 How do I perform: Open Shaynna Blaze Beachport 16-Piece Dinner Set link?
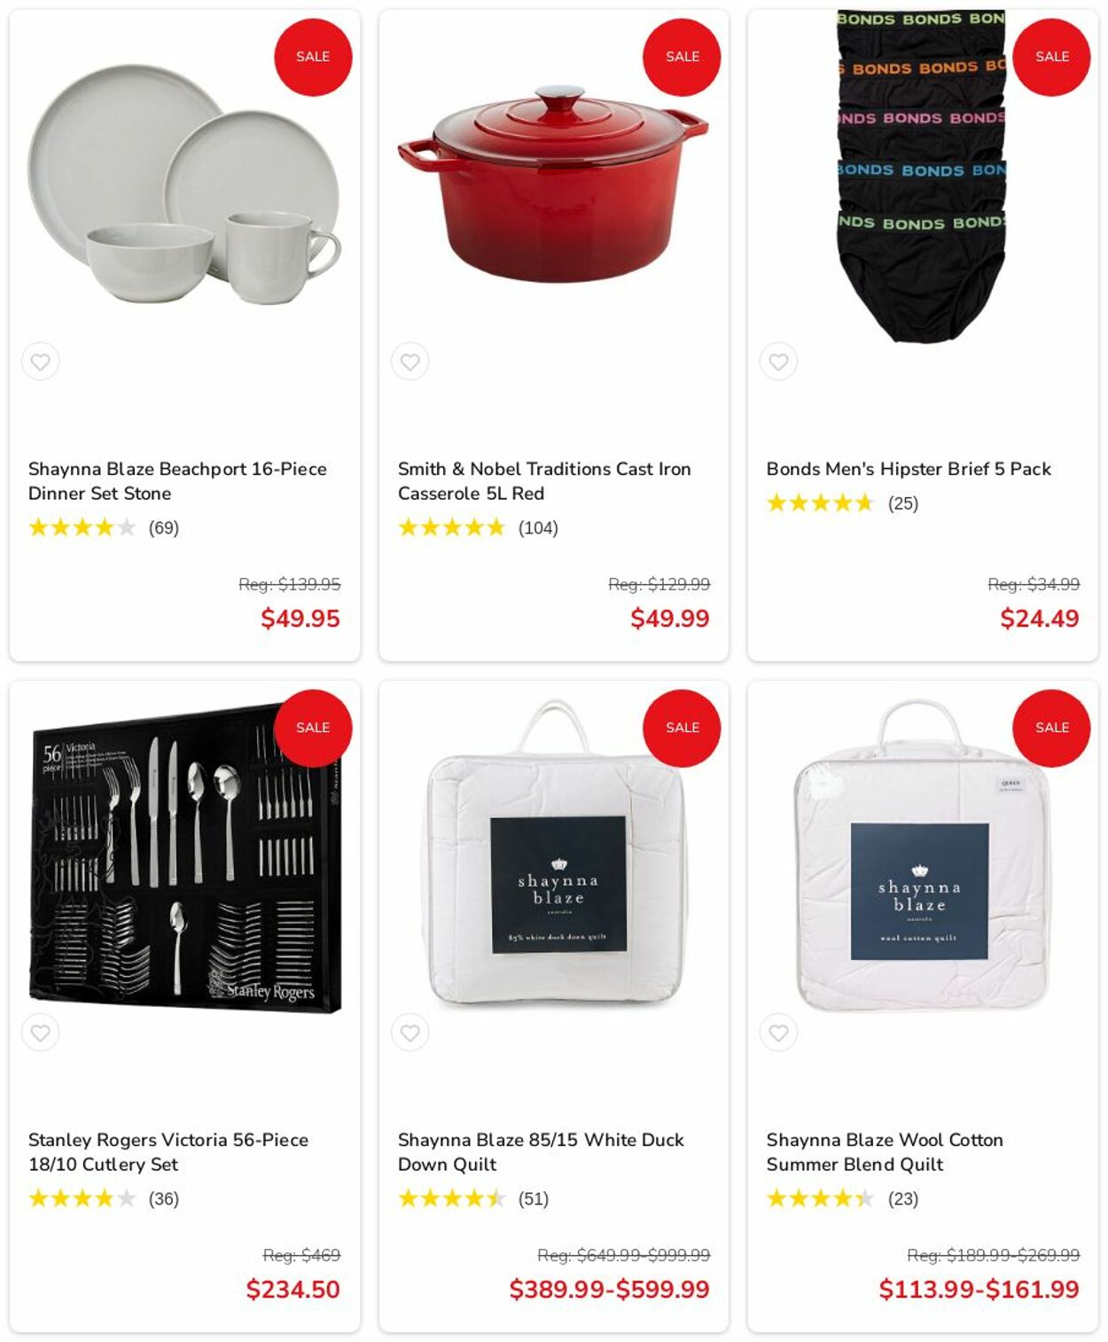pos(177,481)
